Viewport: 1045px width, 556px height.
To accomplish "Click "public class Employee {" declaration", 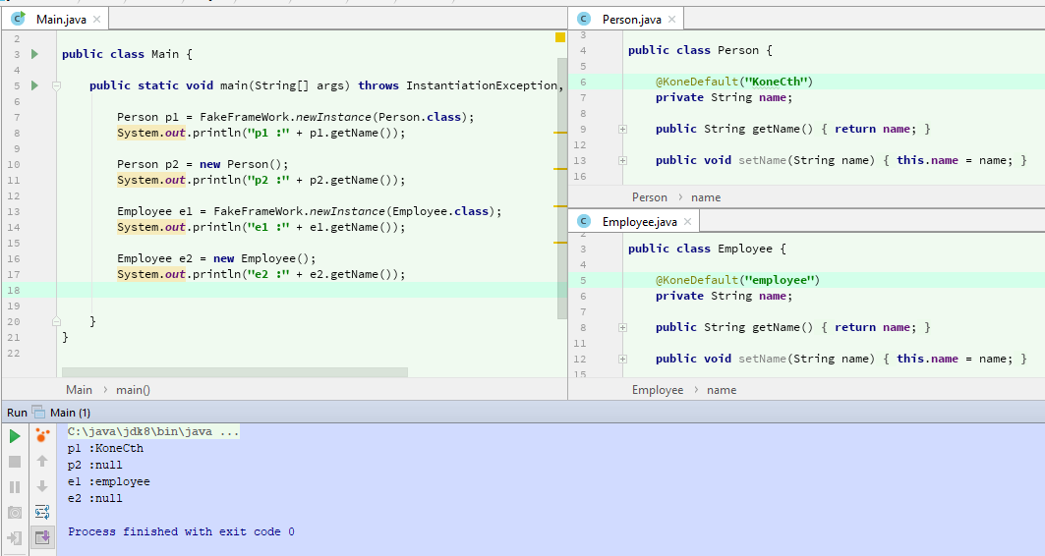I will (707, 250).
